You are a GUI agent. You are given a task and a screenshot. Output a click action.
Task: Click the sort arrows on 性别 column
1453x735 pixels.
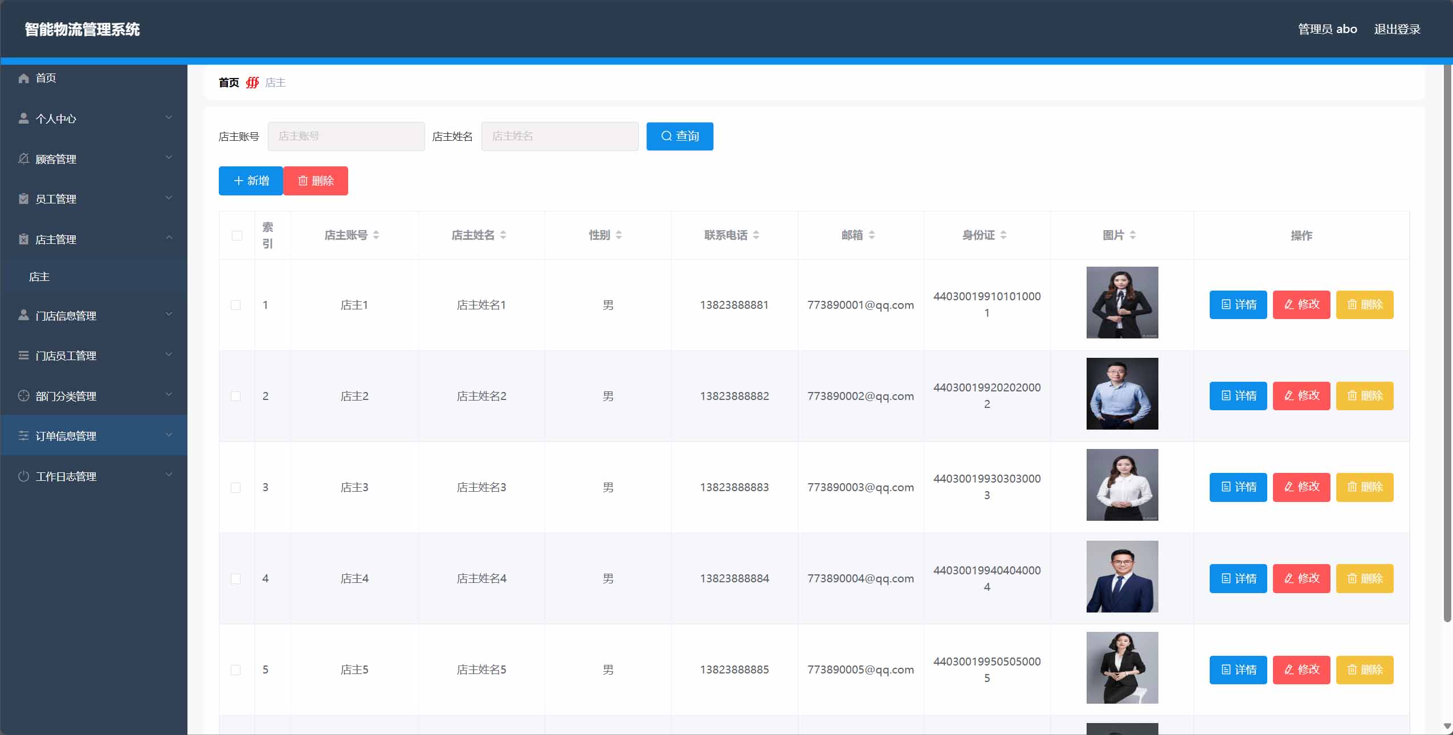619,235
